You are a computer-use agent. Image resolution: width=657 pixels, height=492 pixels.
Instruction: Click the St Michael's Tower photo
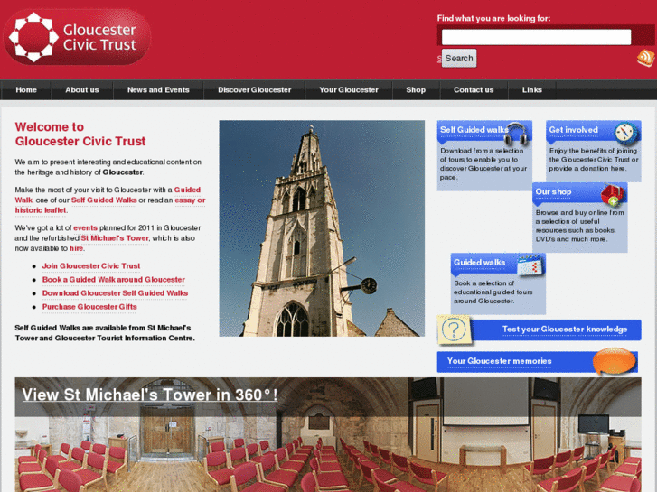[x=322, y=228]
